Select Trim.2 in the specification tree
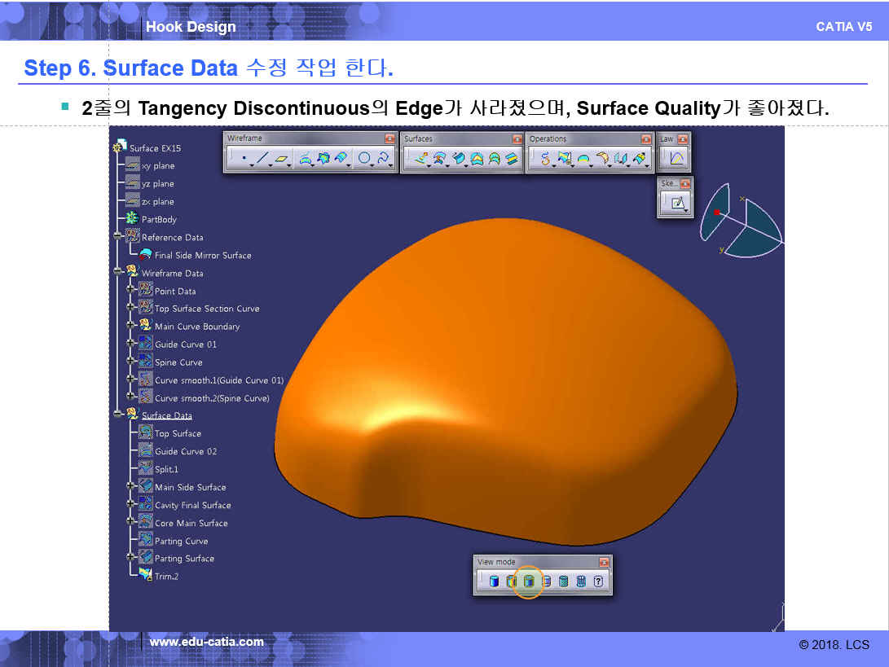Viewport: 889px width, 667px height. click(166, 577)
